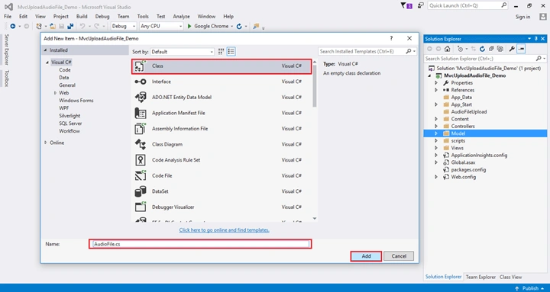Click the Save All toolbar icon
This screenshot has width=550, height=292.
coord(70,26)
